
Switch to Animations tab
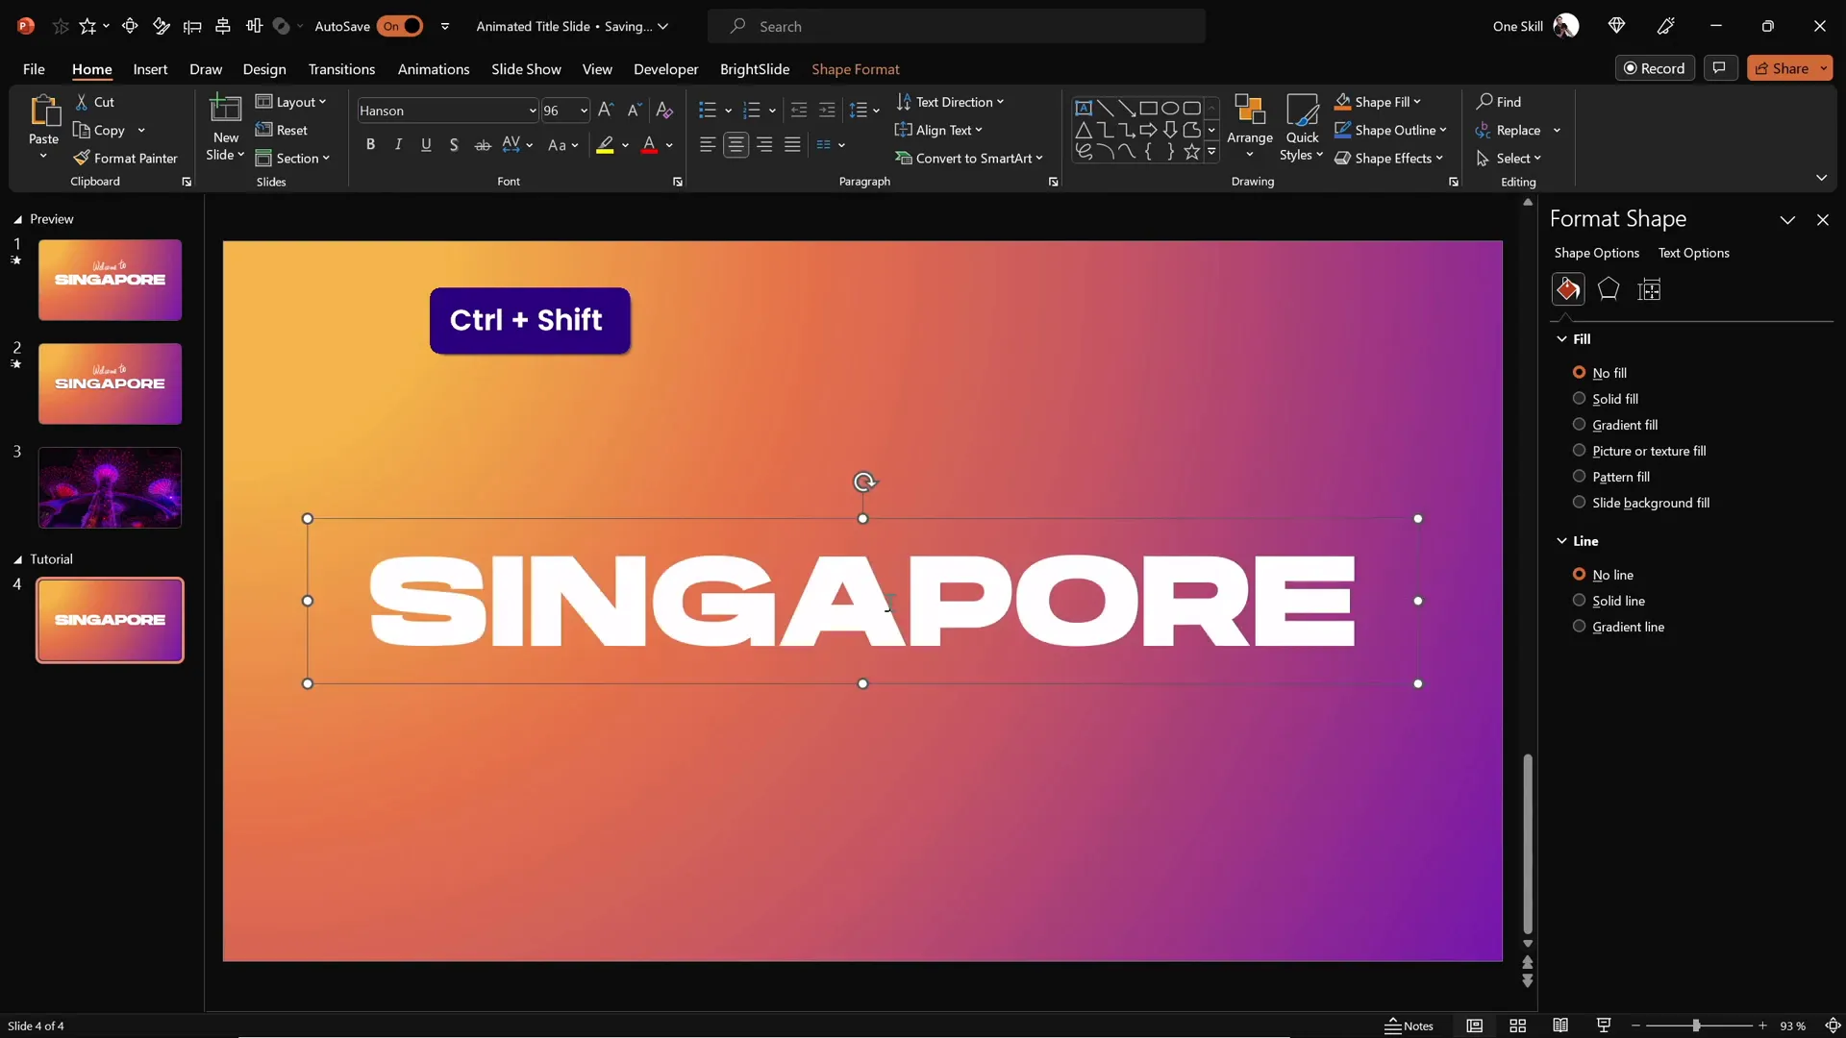[434, 69]
